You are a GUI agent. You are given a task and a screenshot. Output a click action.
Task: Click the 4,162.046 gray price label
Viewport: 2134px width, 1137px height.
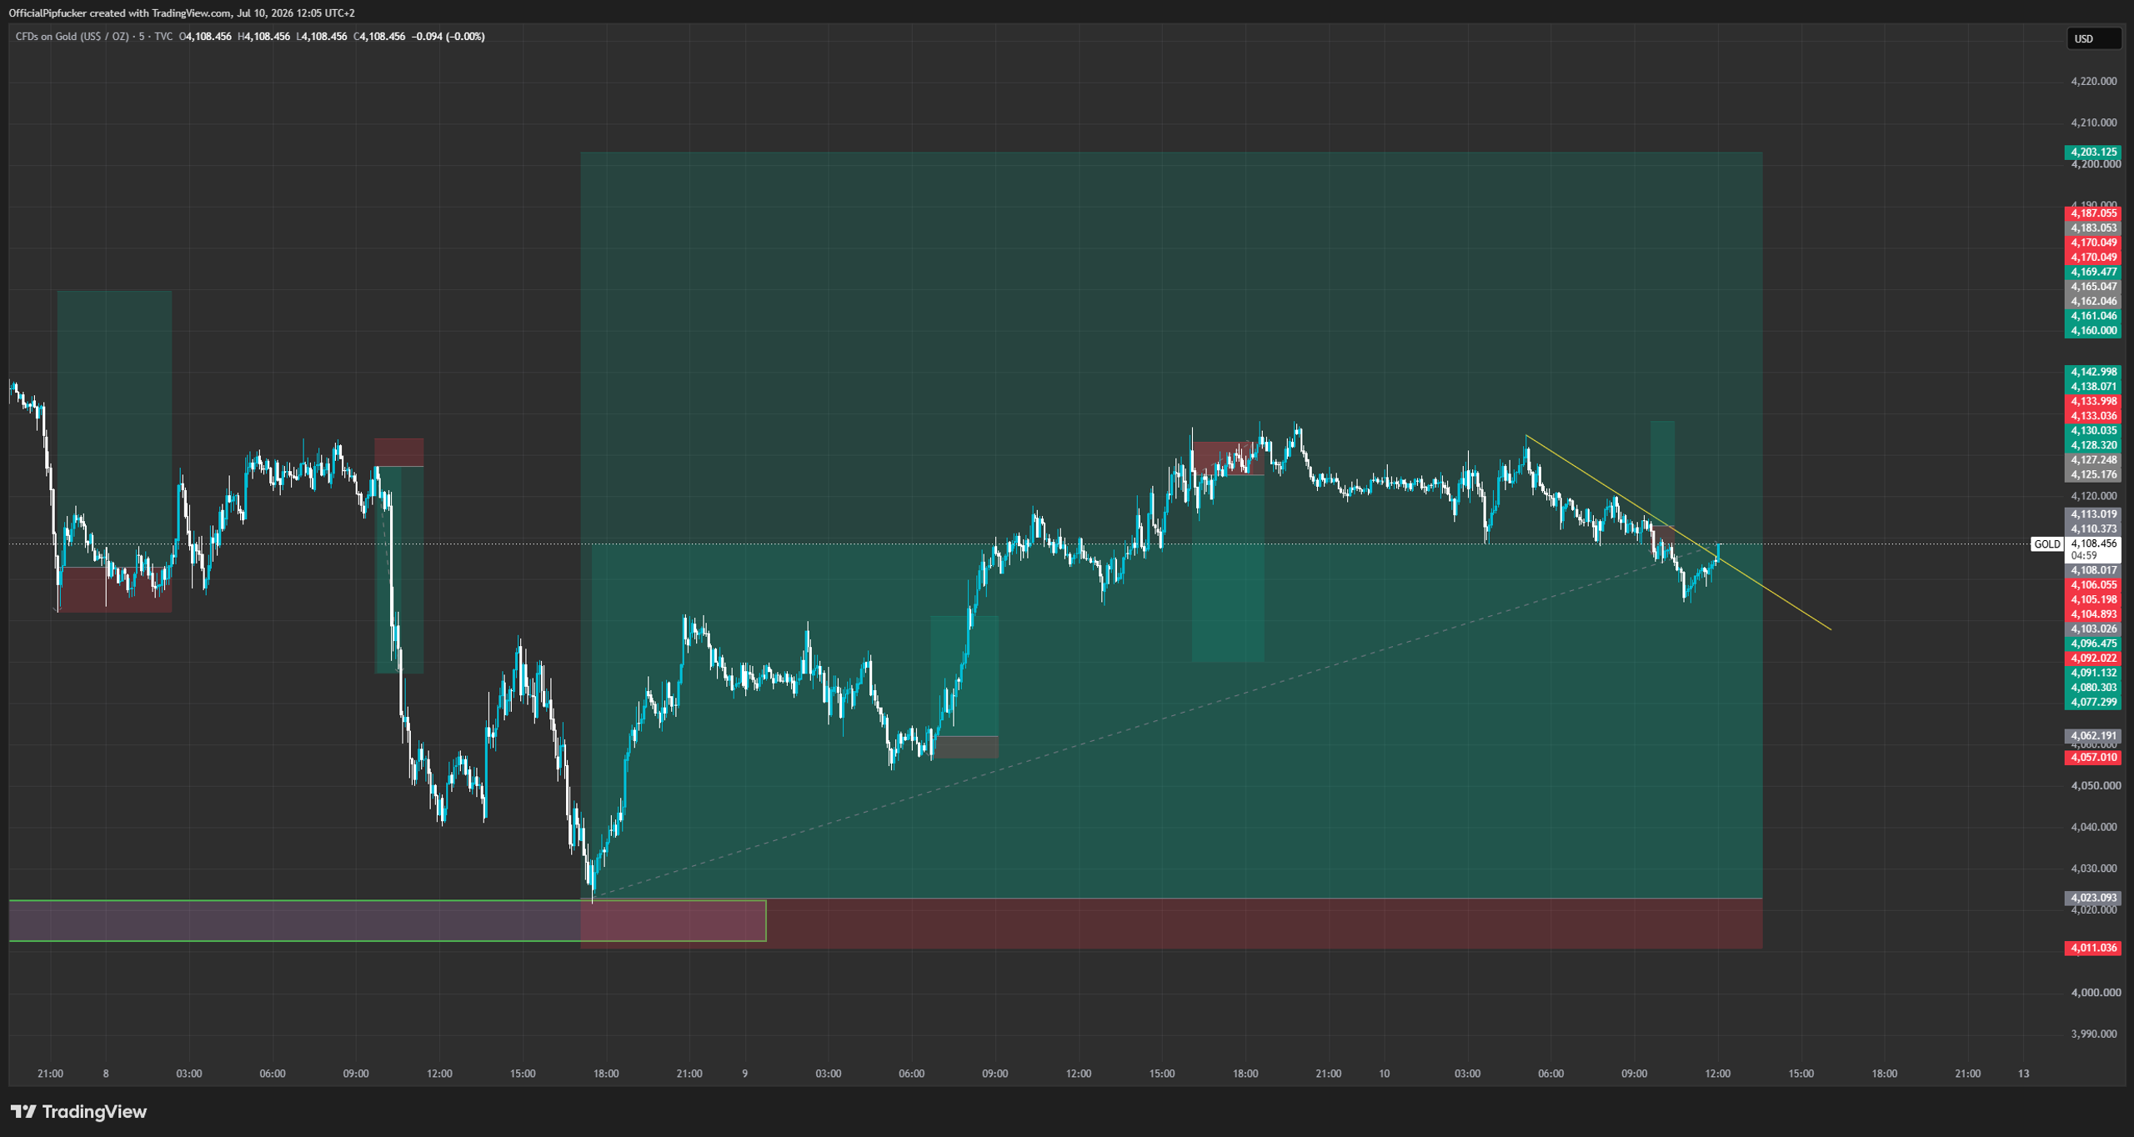pos(2093,302)
